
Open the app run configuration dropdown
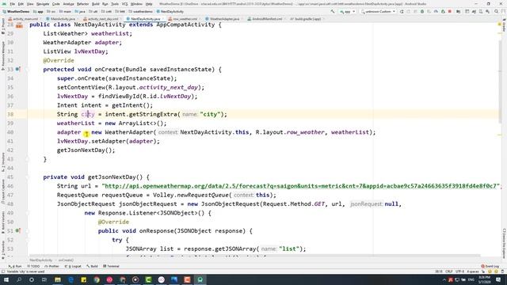tap(347, 11)
